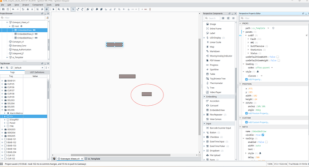
Task: Click the Save project icon in toolbar
Action: (x=3, y=9)
